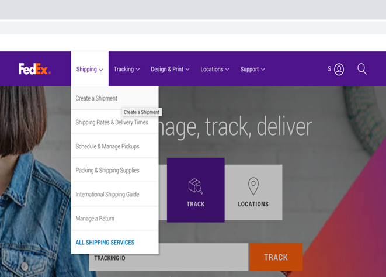Screen dimensions: 386x277
Task: Open Packing & Shipping Supplies
Action: (x=114, y=170)
